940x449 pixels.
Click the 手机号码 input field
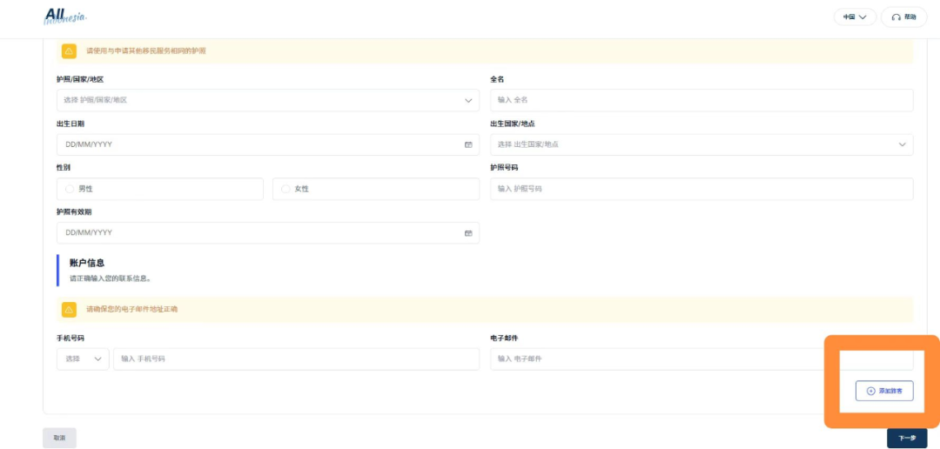296,359
